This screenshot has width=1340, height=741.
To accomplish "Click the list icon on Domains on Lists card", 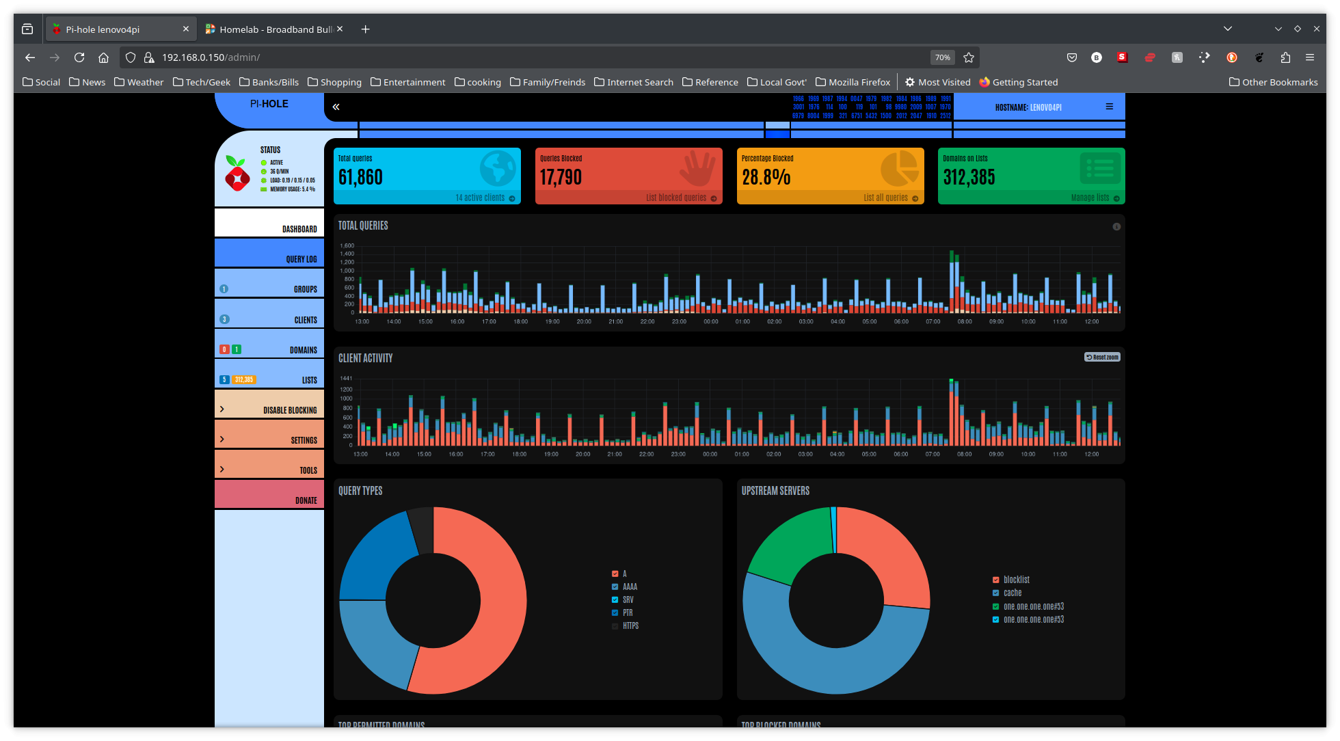I will tap(1100, 168).
